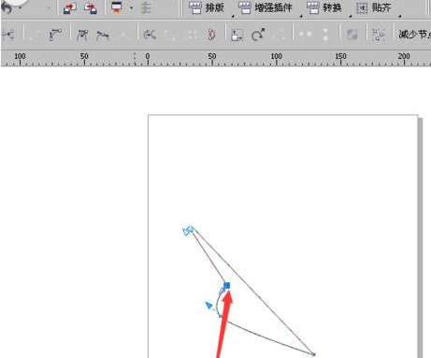431x358 pixels.
Task: Open the 贴齐 snapping menu
Action: pyautogui.click(x=373, y=7)
